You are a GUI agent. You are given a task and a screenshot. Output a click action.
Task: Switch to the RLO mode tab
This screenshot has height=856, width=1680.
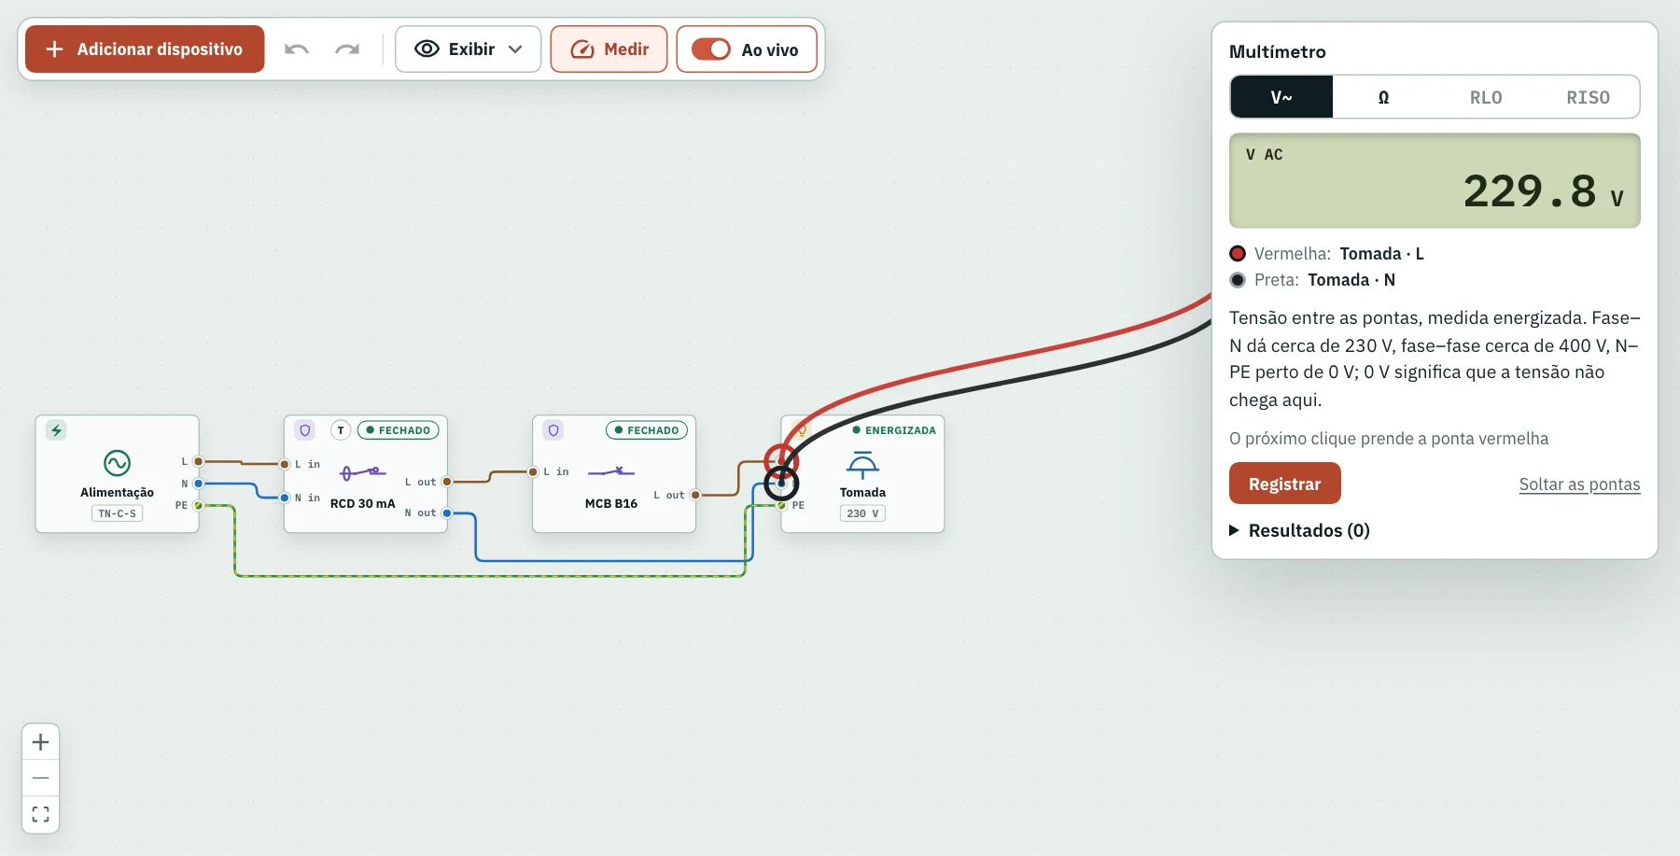point(1486,97)
